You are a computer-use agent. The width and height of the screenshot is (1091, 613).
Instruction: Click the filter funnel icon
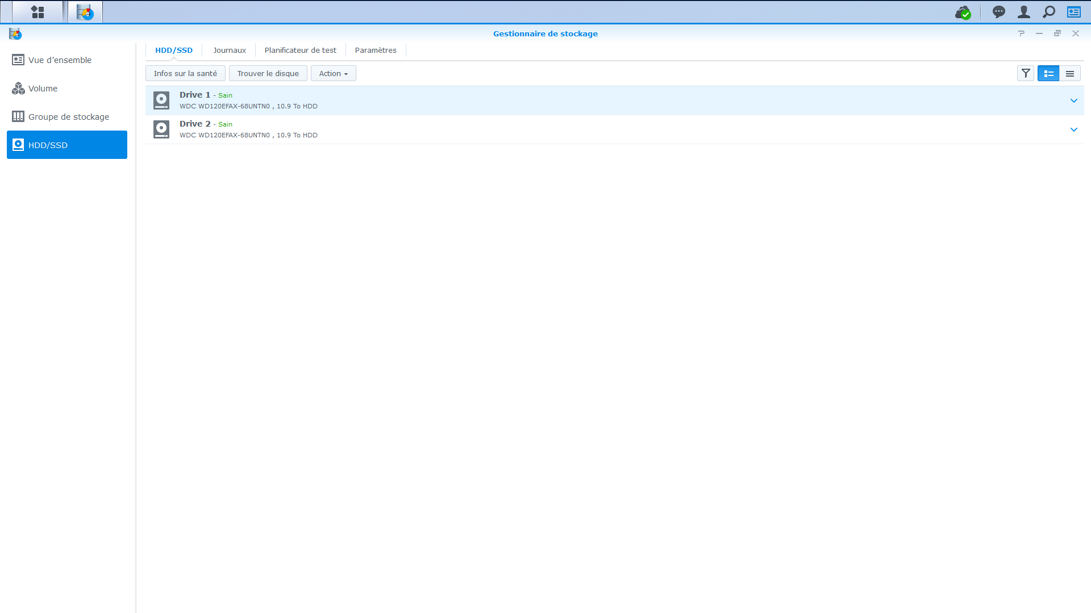pyautogui.click(x=1026, y=73)
